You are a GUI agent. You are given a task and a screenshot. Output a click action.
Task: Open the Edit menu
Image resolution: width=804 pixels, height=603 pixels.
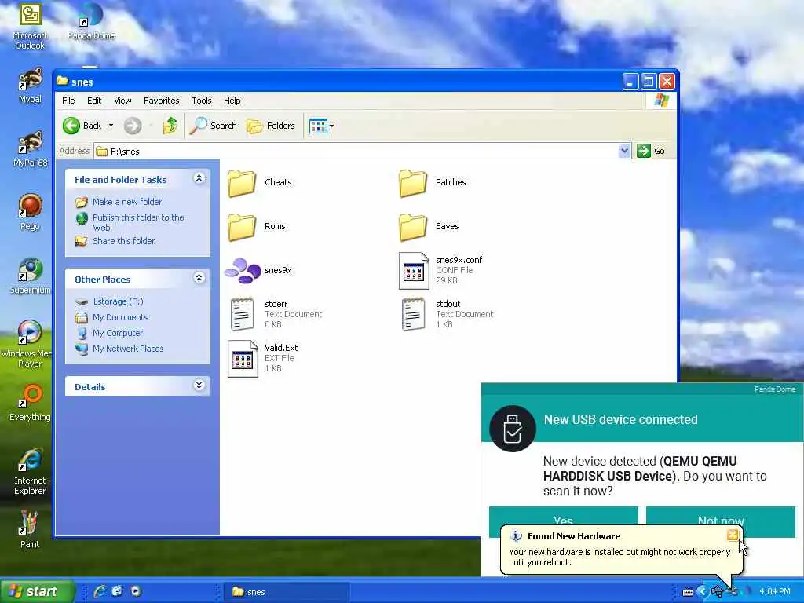coord(94,100)
